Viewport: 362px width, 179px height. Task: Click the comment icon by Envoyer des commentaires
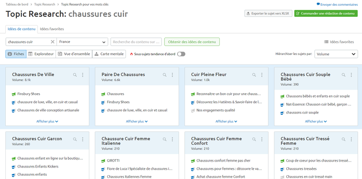click(x=318, y=4)
